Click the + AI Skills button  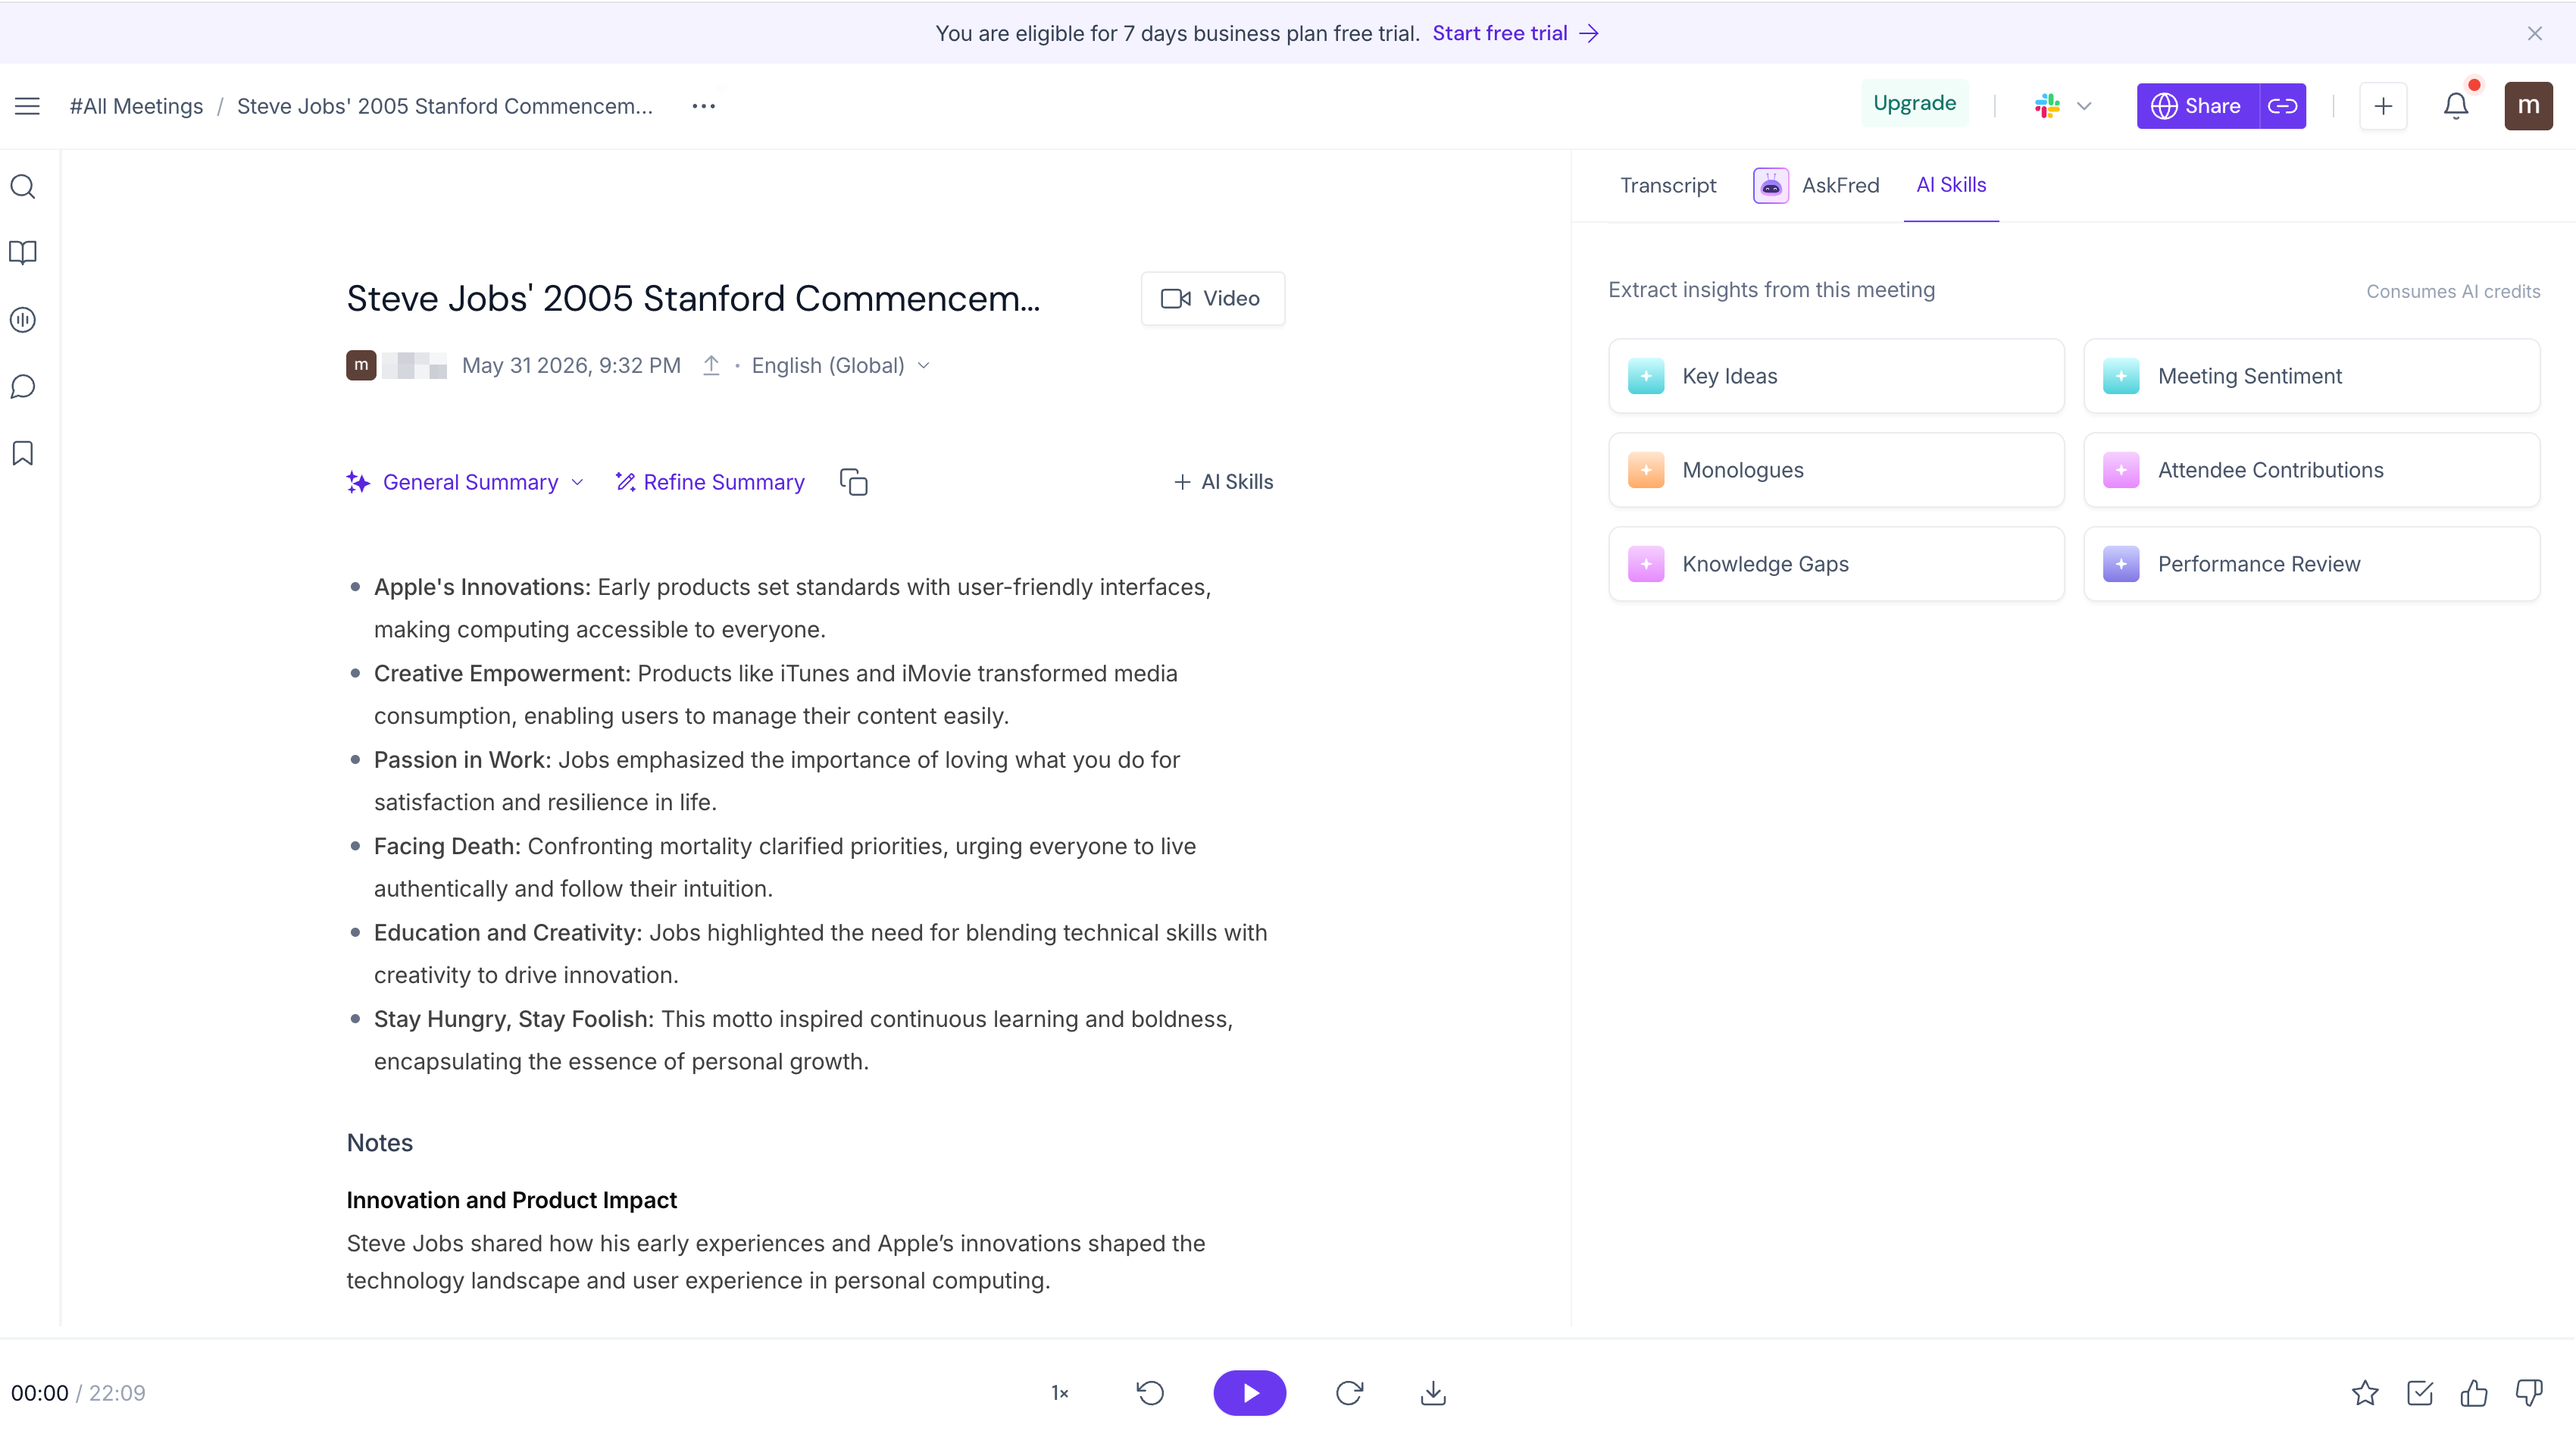click(x=1223, y=482)
